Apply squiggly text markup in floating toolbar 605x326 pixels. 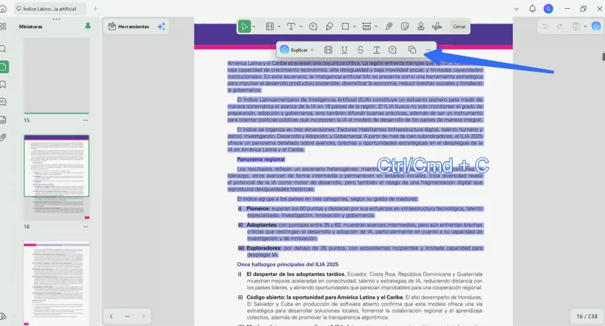click(x=376, y=50)
